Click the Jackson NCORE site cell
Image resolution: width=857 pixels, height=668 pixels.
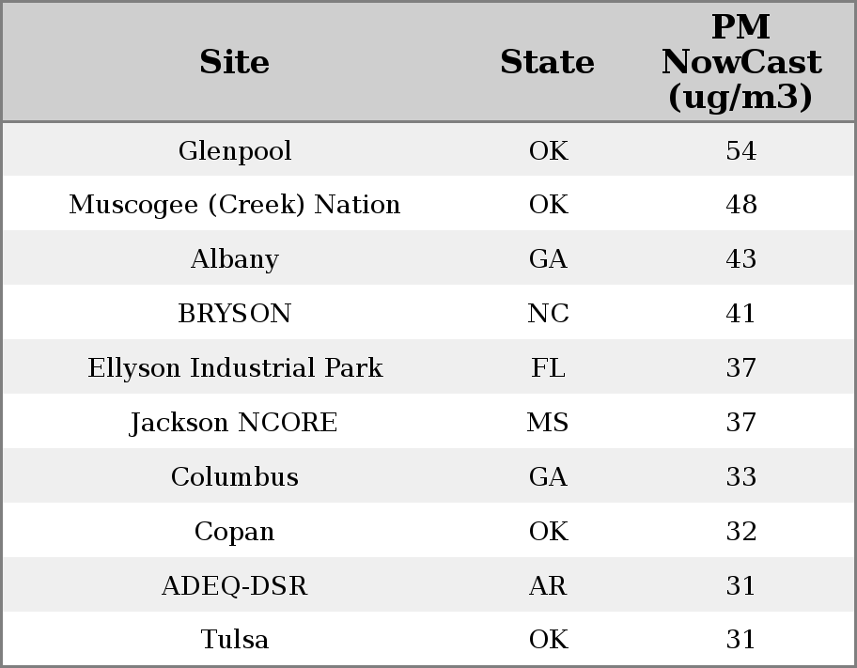pyautogui.click(x=234, y=423)
